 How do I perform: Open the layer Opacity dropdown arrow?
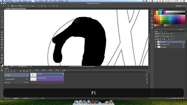(174, 36)
